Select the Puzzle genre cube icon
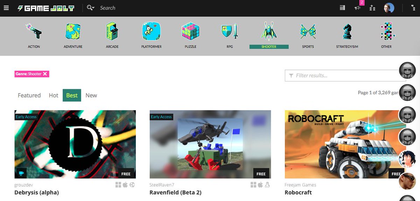 point(191,32)
